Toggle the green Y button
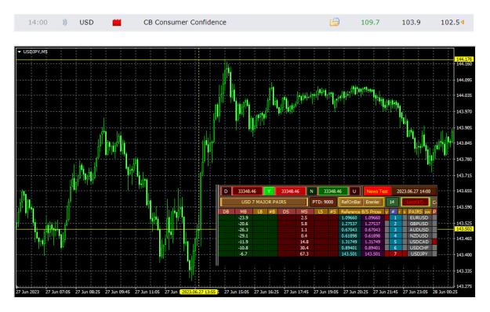This screenshot has height=312, width=490. pos(269,191)
